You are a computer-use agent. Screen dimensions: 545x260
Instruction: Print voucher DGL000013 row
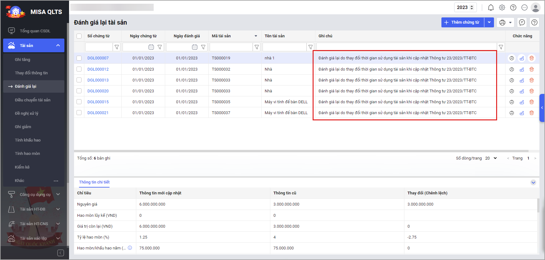click(511, 80)
